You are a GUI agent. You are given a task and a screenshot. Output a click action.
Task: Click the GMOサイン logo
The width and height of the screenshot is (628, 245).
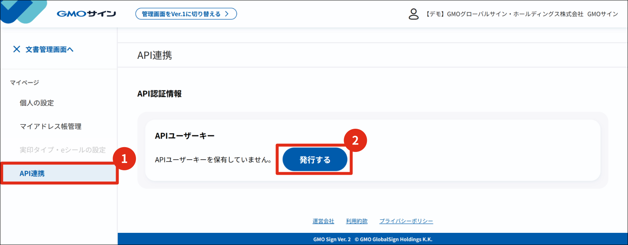tap(86, 14)
